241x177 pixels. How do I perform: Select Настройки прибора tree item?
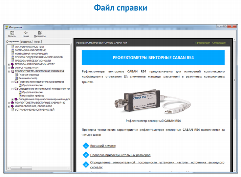click(x=33, y=96)
